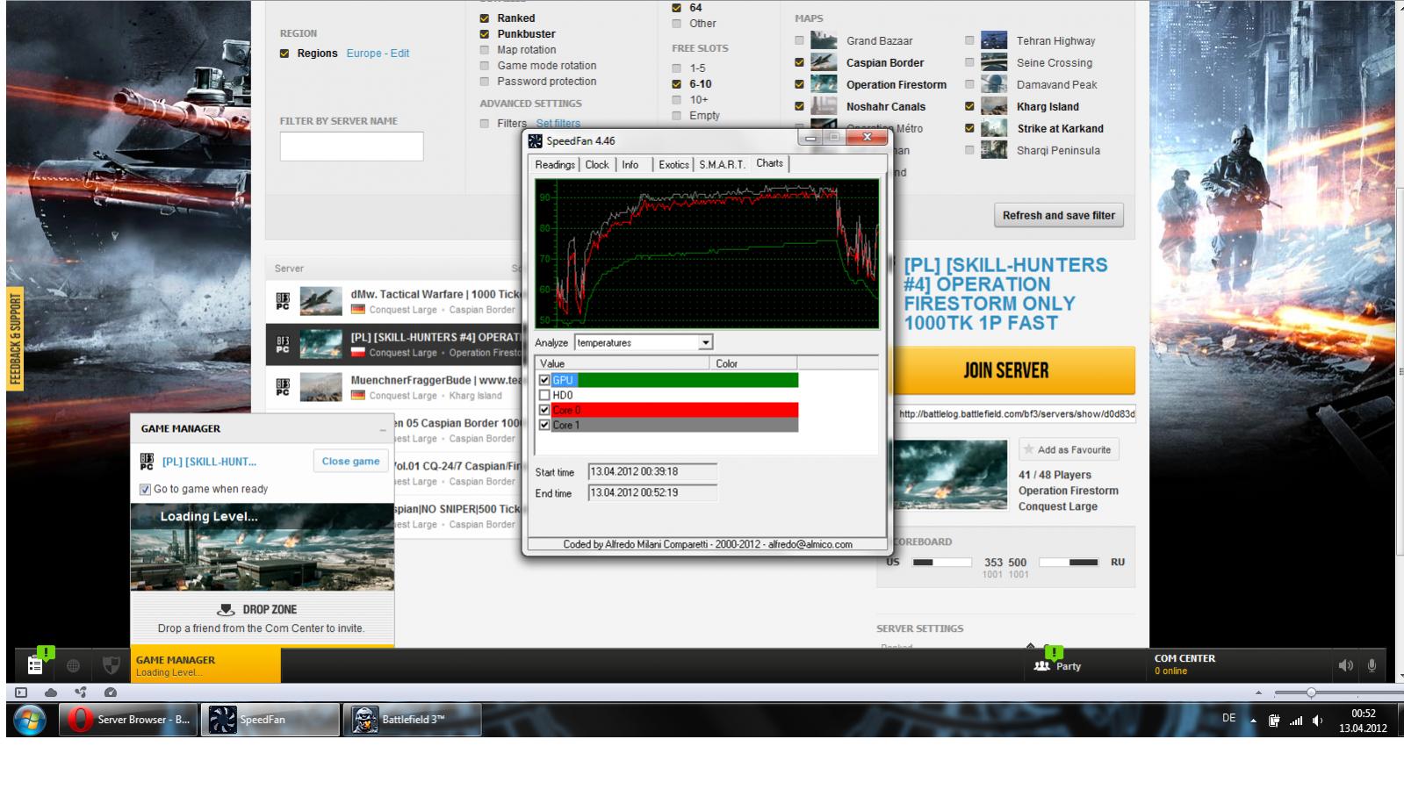Check the 1-5 free slots option
This screenshot has height=789, width=1404.
[x=676, y=68]
